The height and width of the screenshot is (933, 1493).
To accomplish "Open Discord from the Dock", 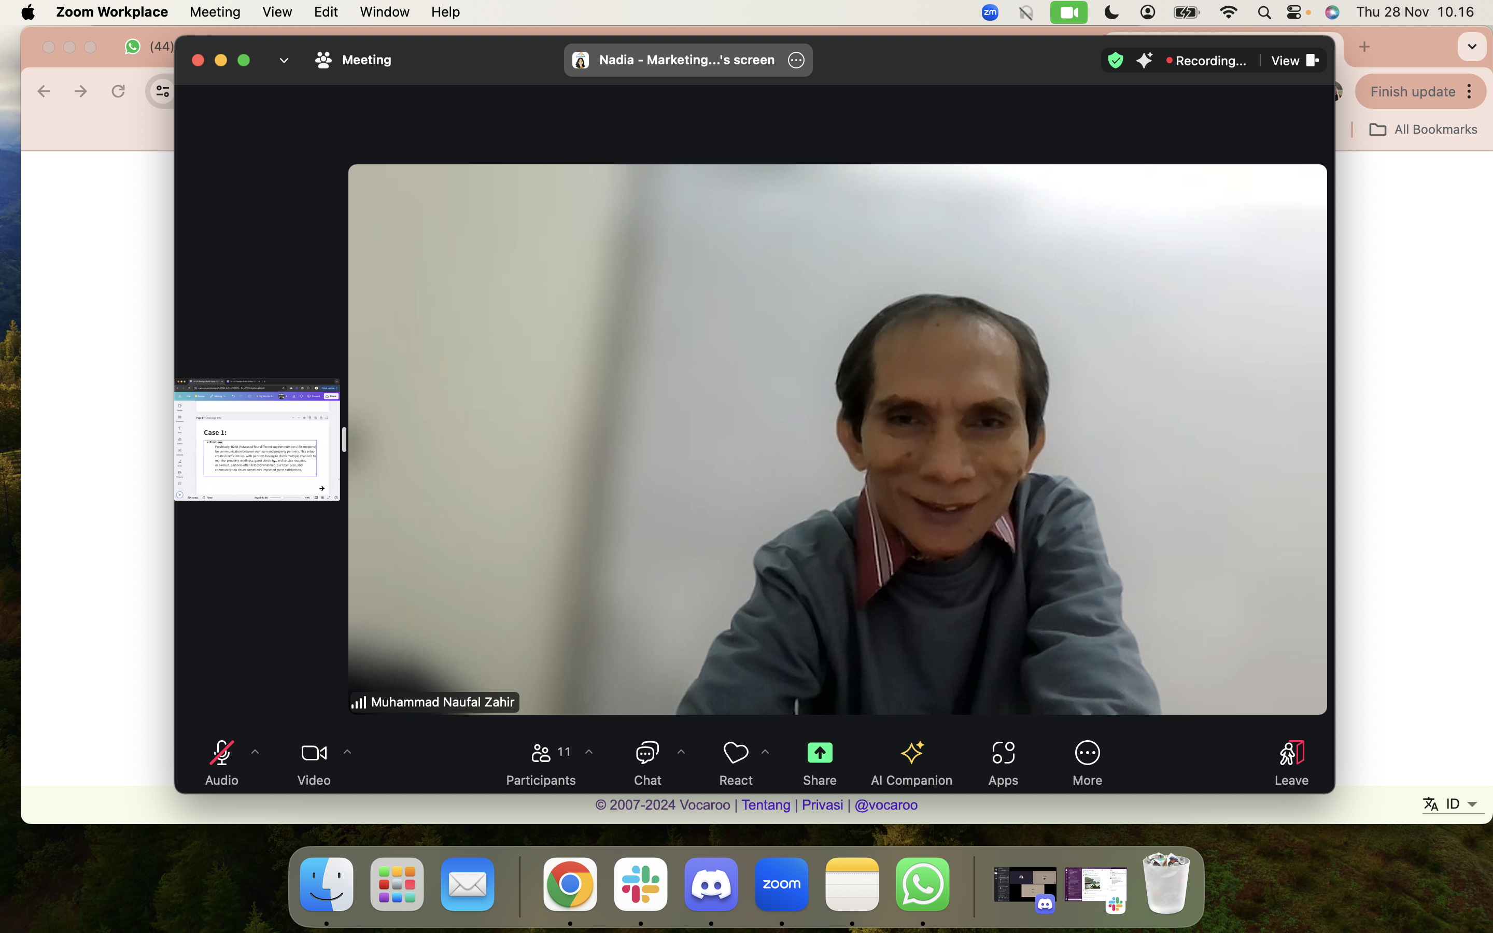I will tap(711, 884).
